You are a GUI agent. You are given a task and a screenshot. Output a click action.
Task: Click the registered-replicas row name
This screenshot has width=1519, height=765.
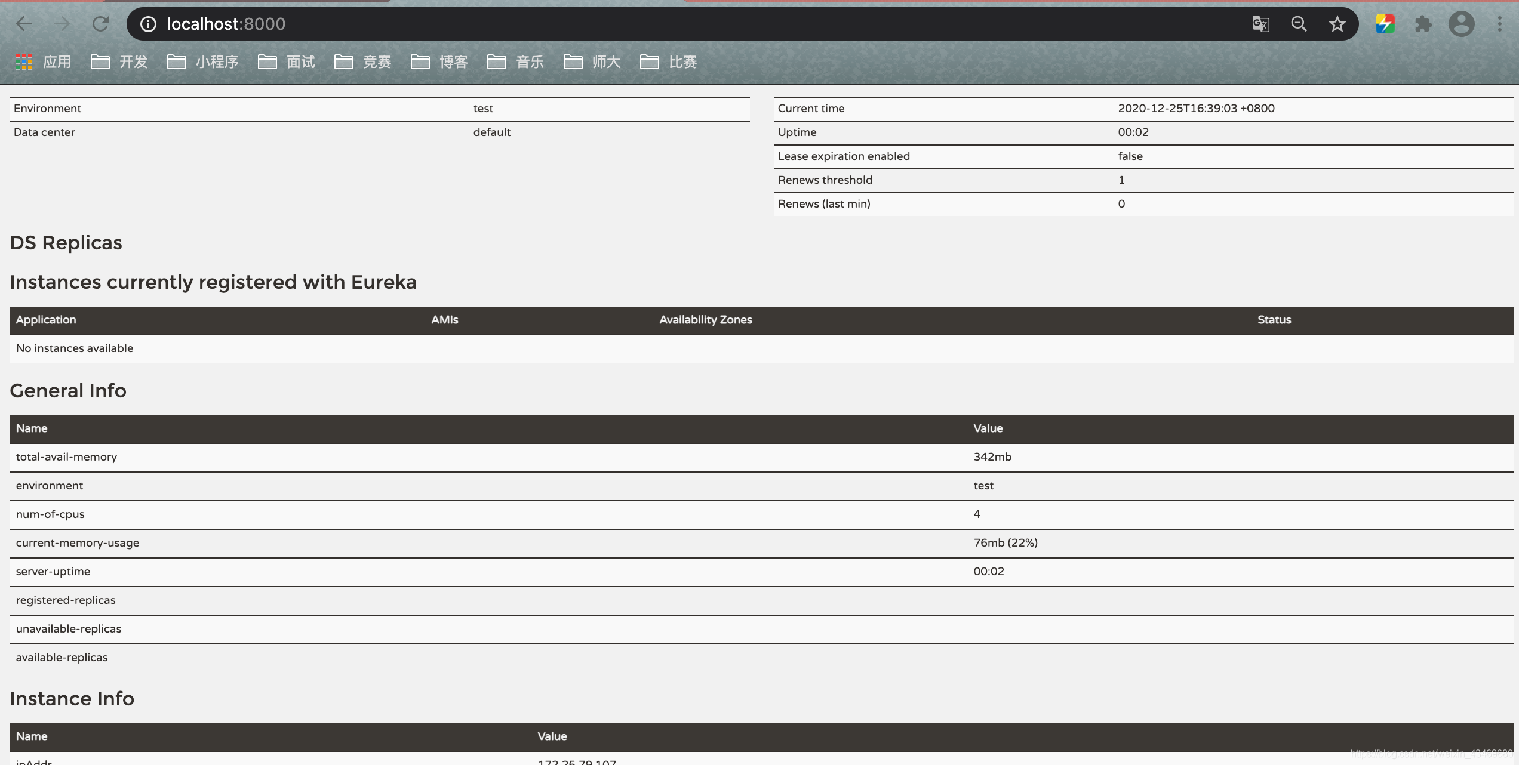click(66, 600)
